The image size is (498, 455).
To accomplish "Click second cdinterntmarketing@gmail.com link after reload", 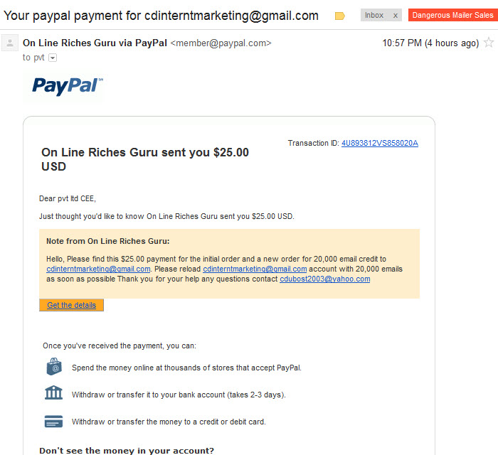I will 255,269.
